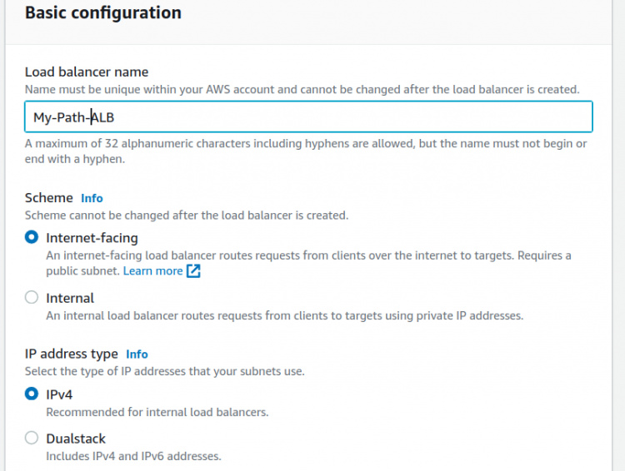Click the Dualstack option label text
The height and width of the screenshot is (471, 625).
[x=76, y=439]
